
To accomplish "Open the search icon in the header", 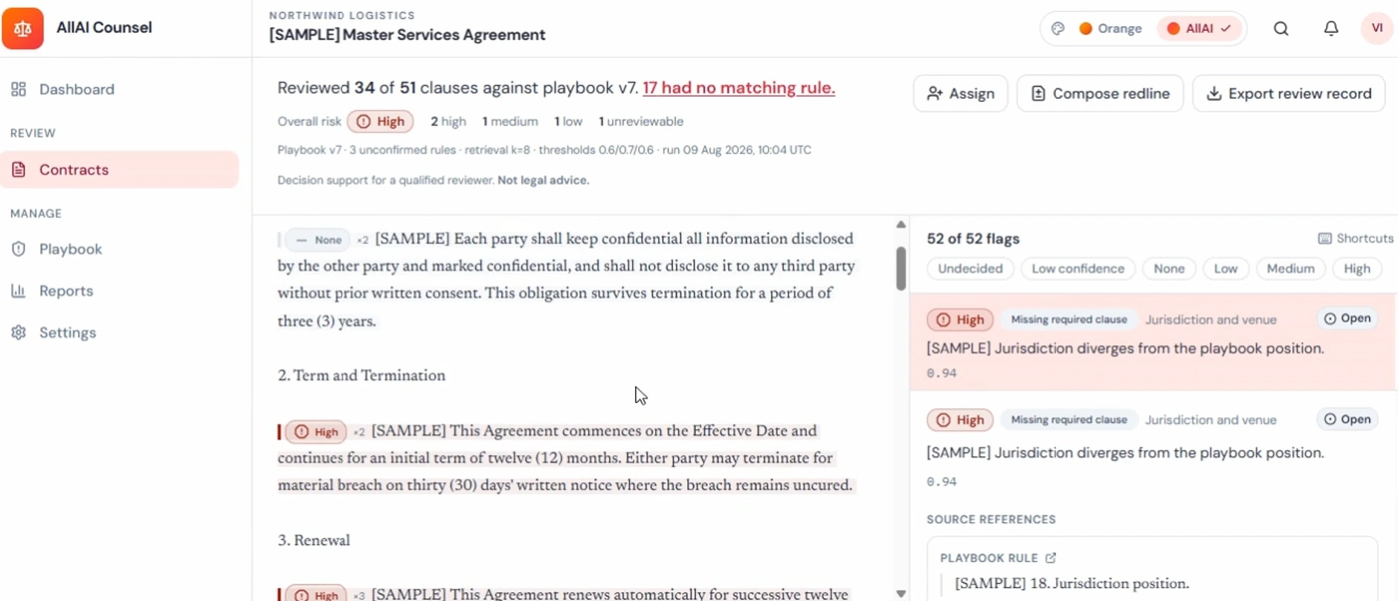I will click(1281, 28).
